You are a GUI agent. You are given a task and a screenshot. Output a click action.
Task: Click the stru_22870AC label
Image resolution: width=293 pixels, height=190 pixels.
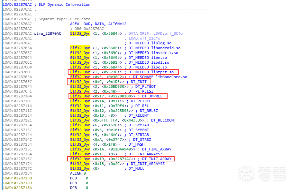(48, 33)
